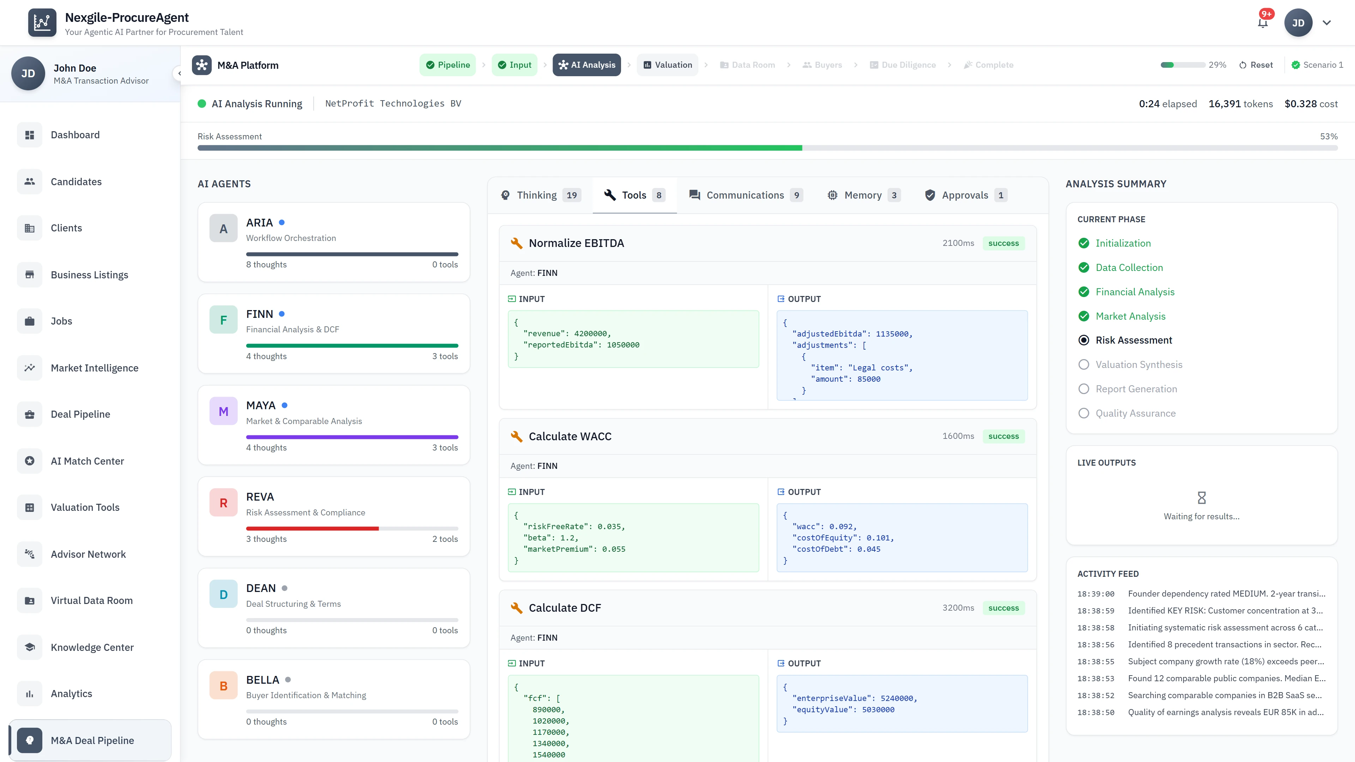The width and height of the screenshot is (1355, 762).
Task: Open Market Intelligence in the sidebar
Action: (x=95, y=368)
